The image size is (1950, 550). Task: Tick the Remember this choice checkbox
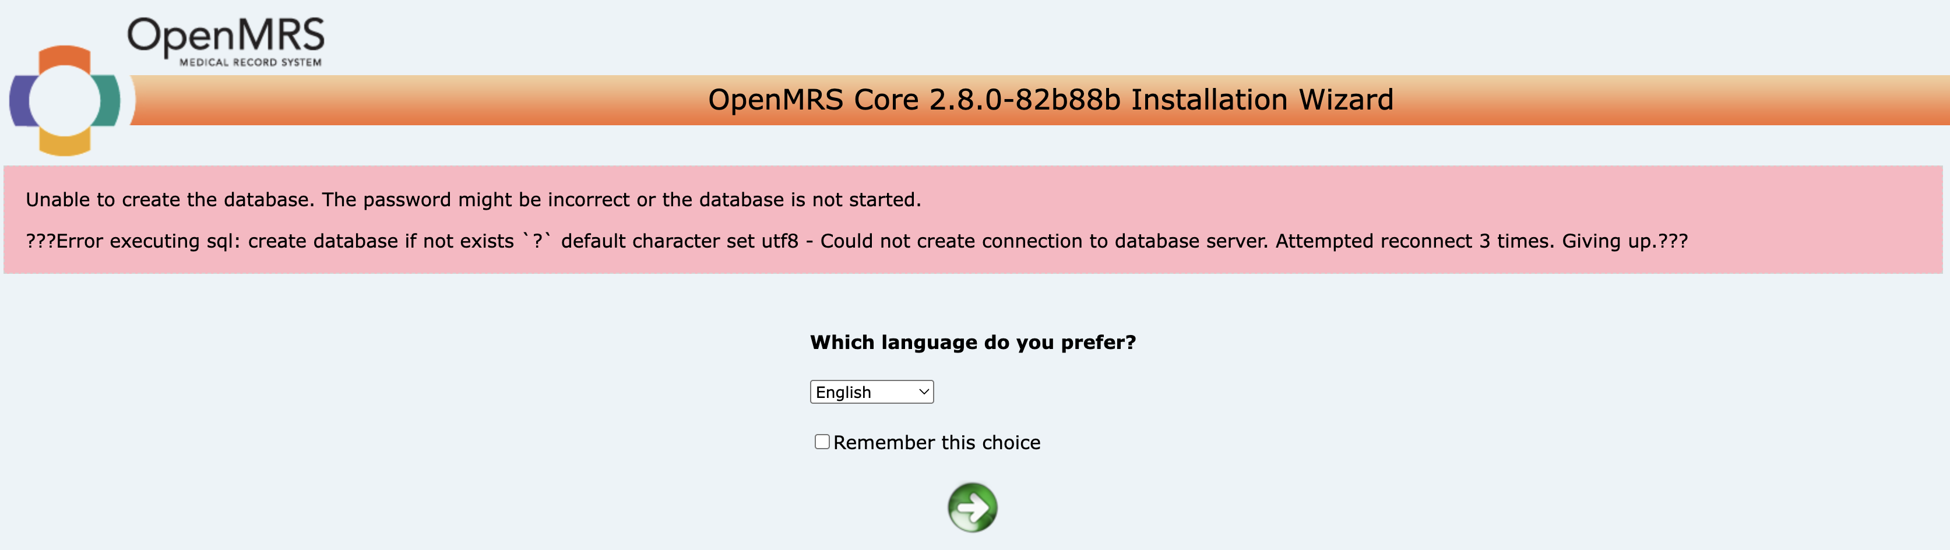click(822, 442)
